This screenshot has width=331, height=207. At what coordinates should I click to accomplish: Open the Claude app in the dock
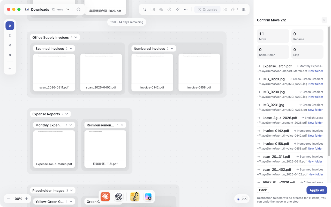(x=105, y=197)
